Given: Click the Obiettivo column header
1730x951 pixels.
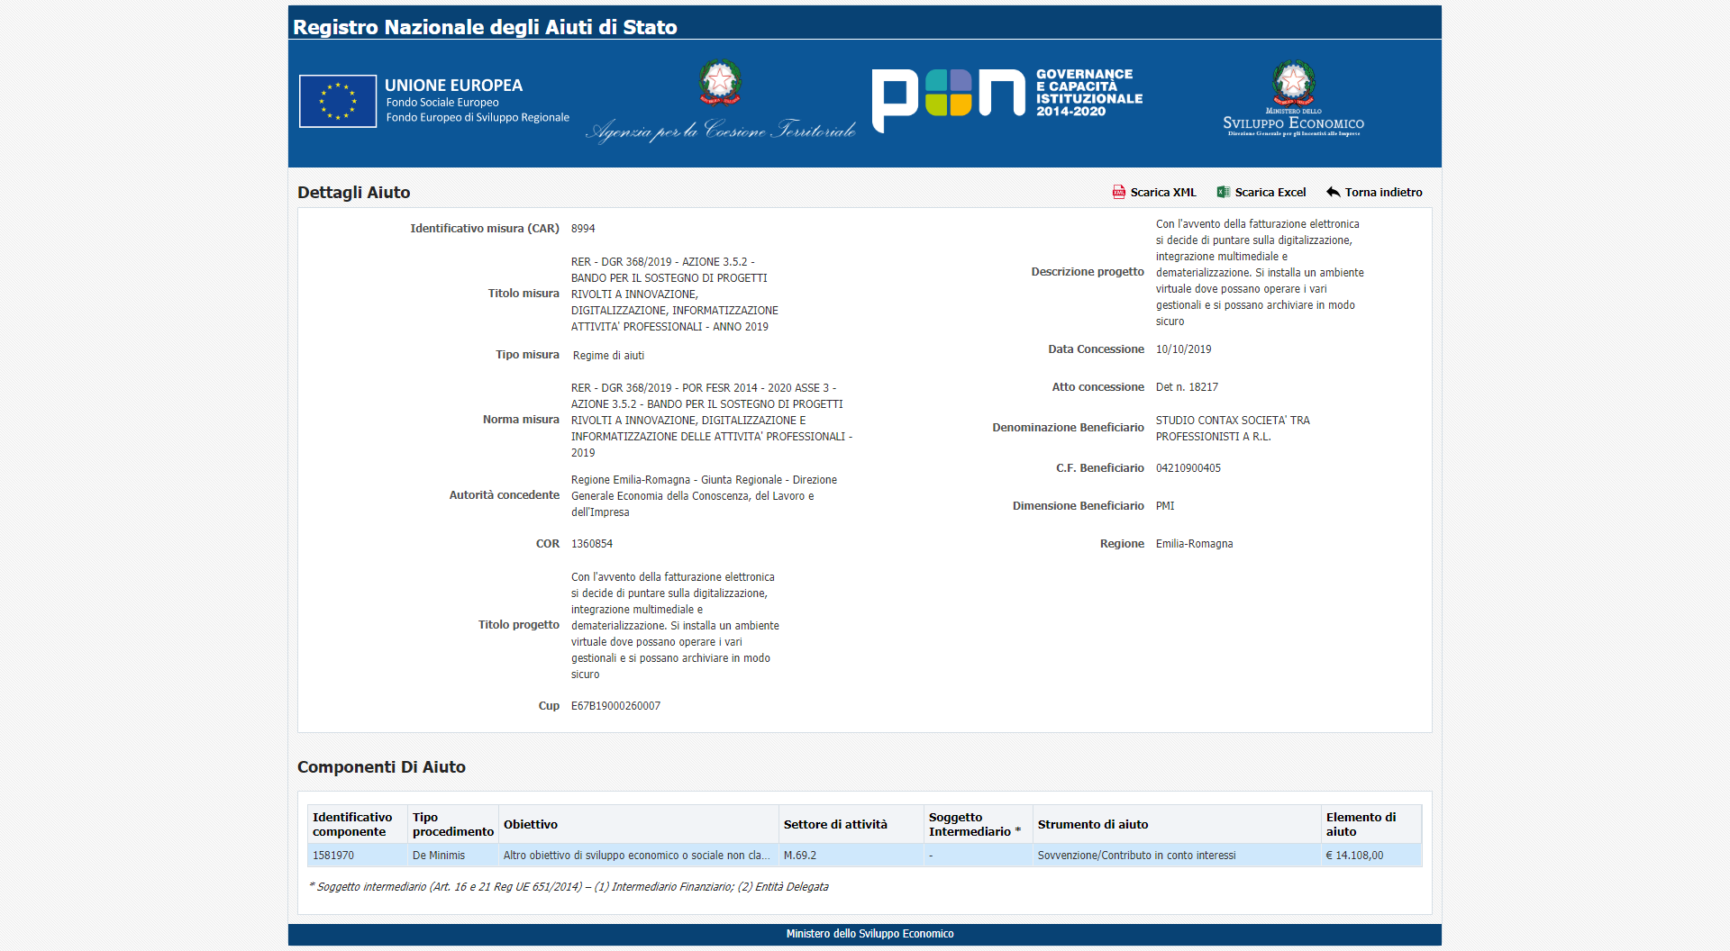Looking at the screenshot, I should [531, 824].
